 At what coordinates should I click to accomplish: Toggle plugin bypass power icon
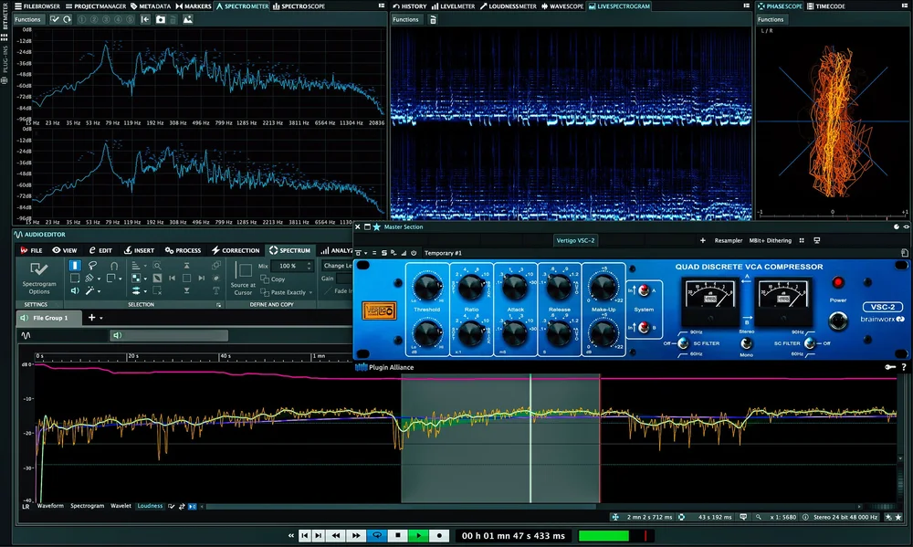414,253
